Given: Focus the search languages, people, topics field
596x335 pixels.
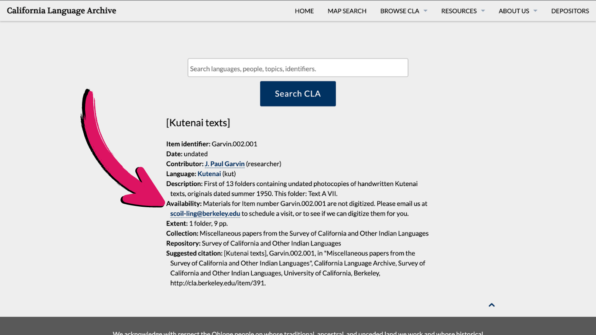Looking at the screenshot, I should (x=298, y=68).
